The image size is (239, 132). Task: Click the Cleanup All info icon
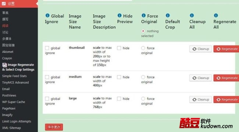pyautogui.click(x=192, y=15)
